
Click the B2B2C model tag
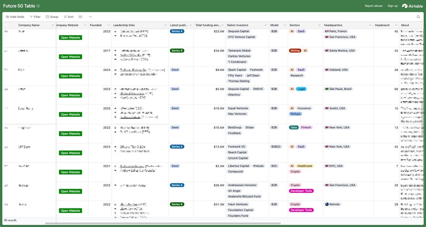pos(276,147)
